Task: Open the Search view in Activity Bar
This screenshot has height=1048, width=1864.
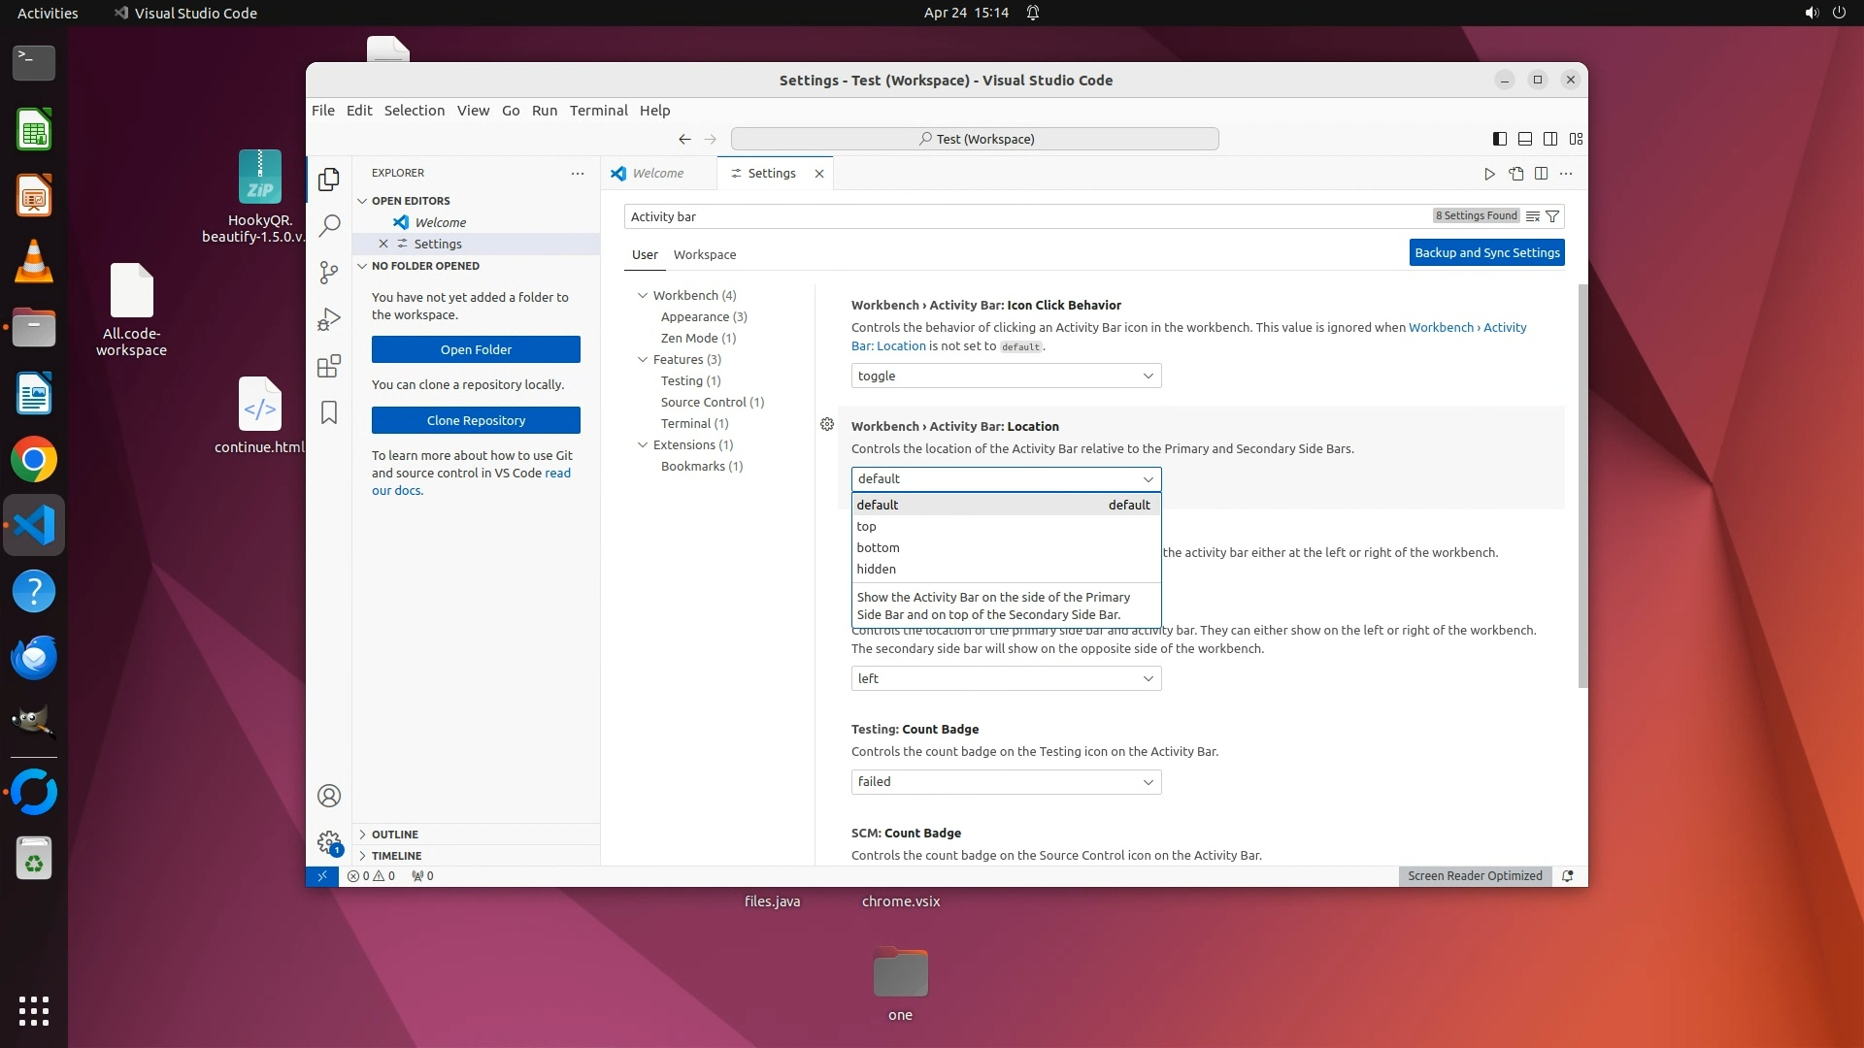Action: point(329,225)
